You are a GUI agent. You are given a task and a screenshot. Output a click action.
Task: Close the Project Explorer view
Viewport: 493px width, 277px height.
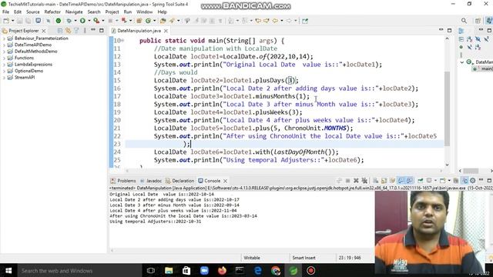(44, 31)
